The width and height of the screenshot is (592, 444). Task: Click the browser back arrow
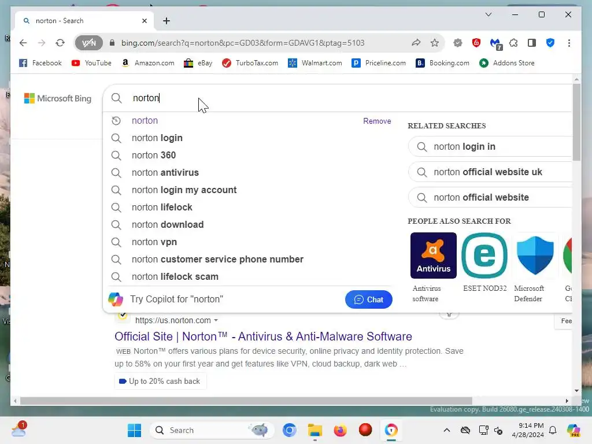coord(23,43)
